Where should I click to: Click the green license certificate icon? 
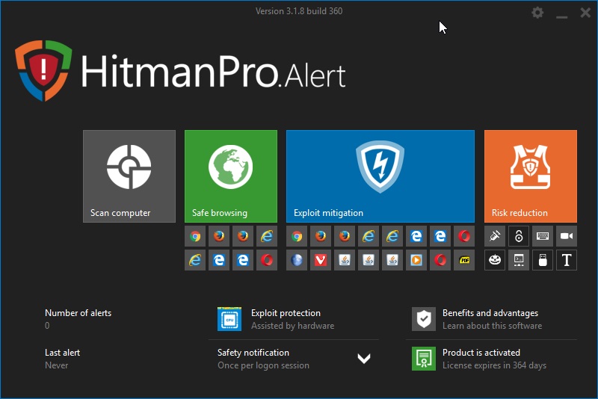[424, 359]
